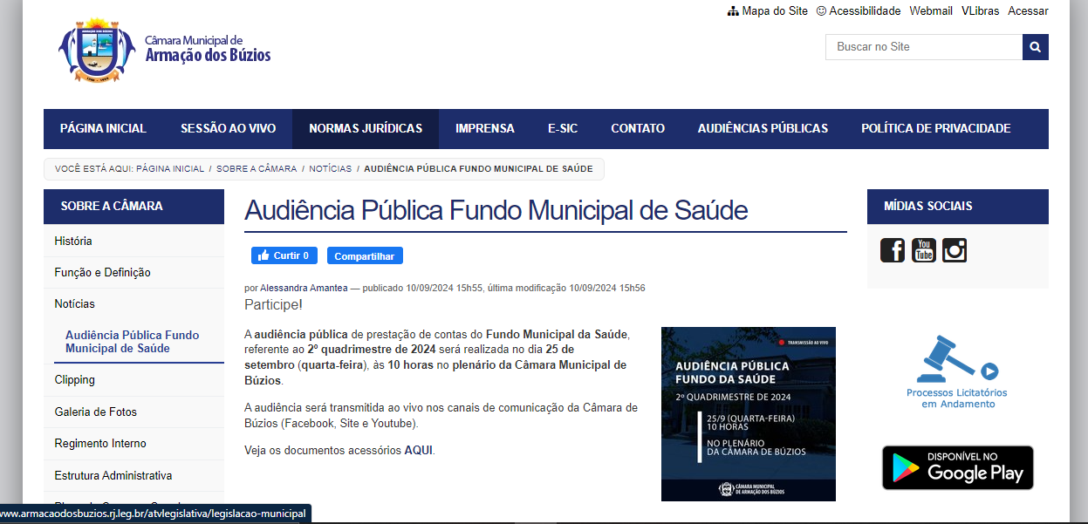
Task: Go to Sessão ao Vivo menu
Action: click(228, 128)
